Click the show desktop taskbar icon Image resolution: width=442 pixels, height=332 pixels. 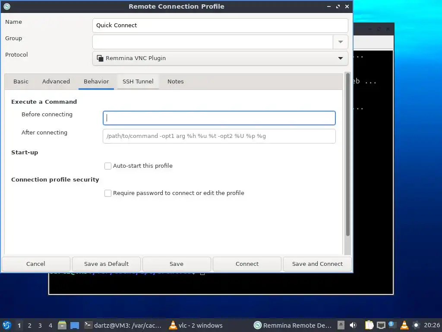(75, 325)
